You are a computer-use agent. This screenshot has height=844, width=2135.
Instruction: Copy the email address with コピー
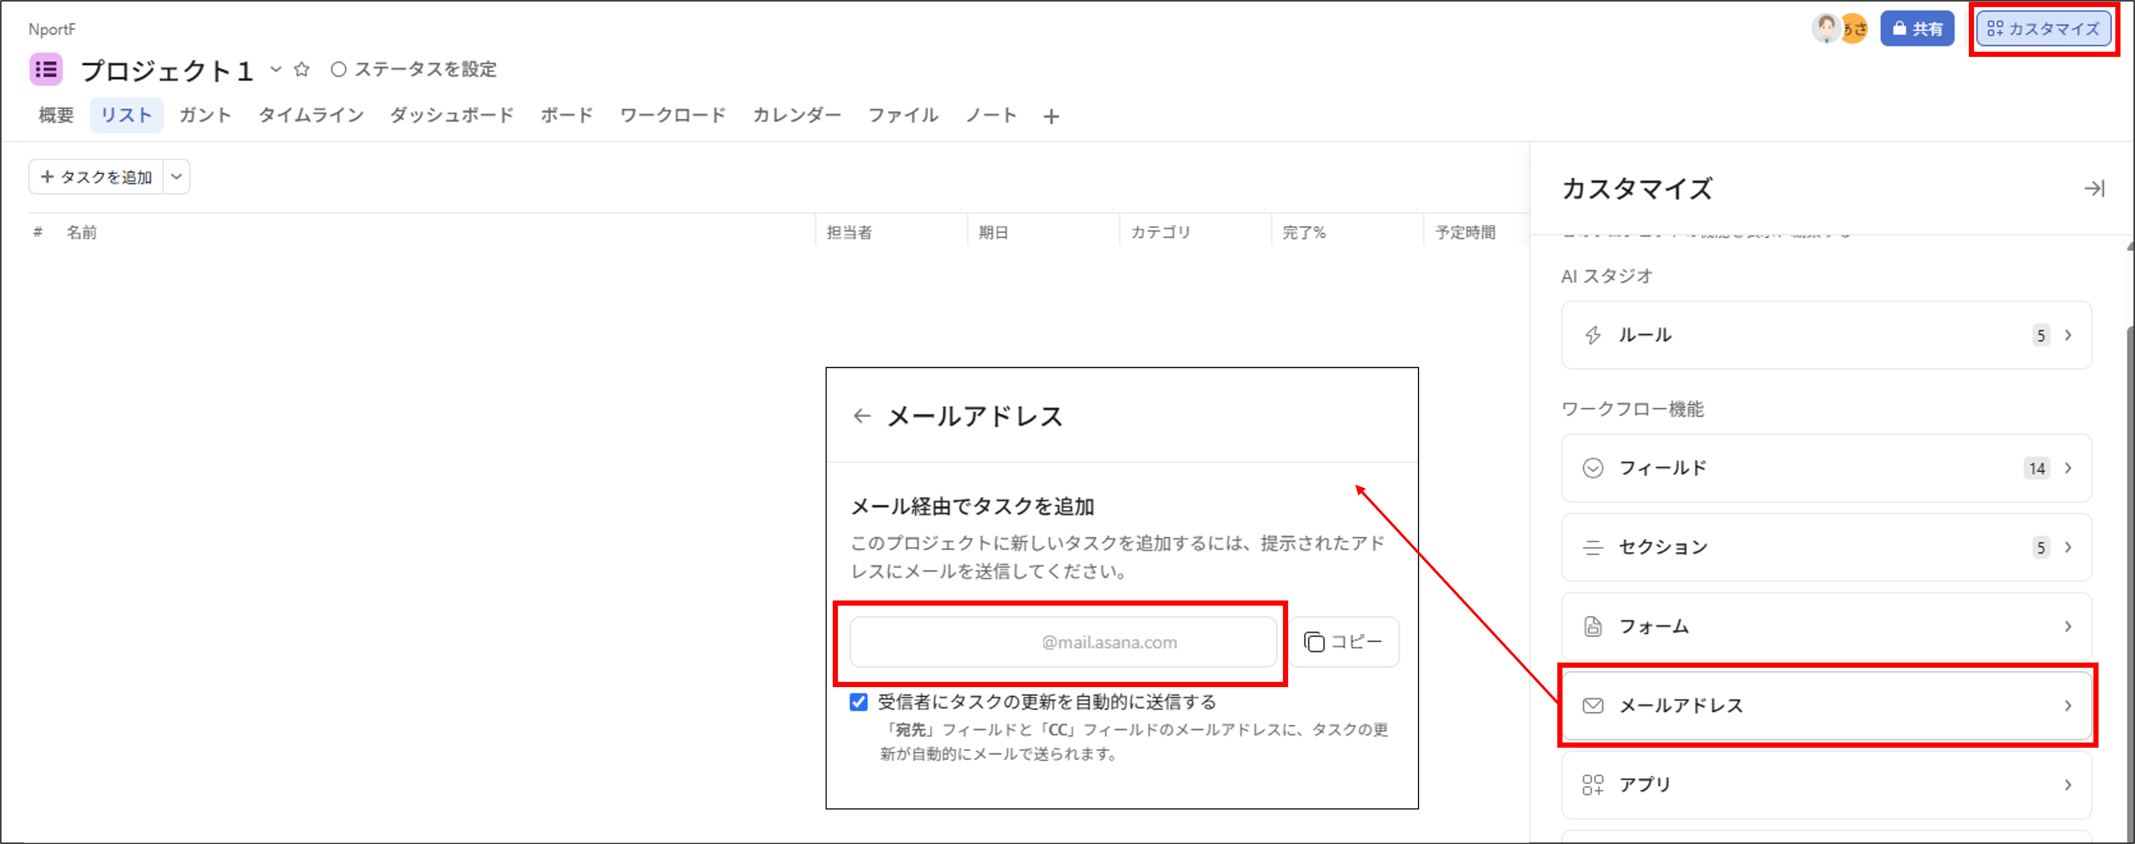(1344, 642)
